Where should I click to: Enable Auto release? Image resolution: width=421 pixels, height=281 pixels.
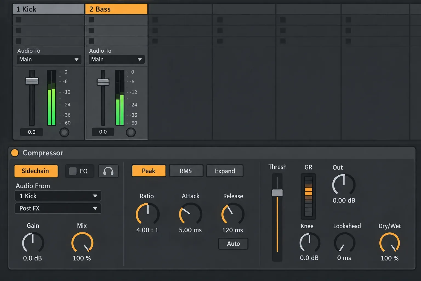pyautogui.click(x=233, y=244)
